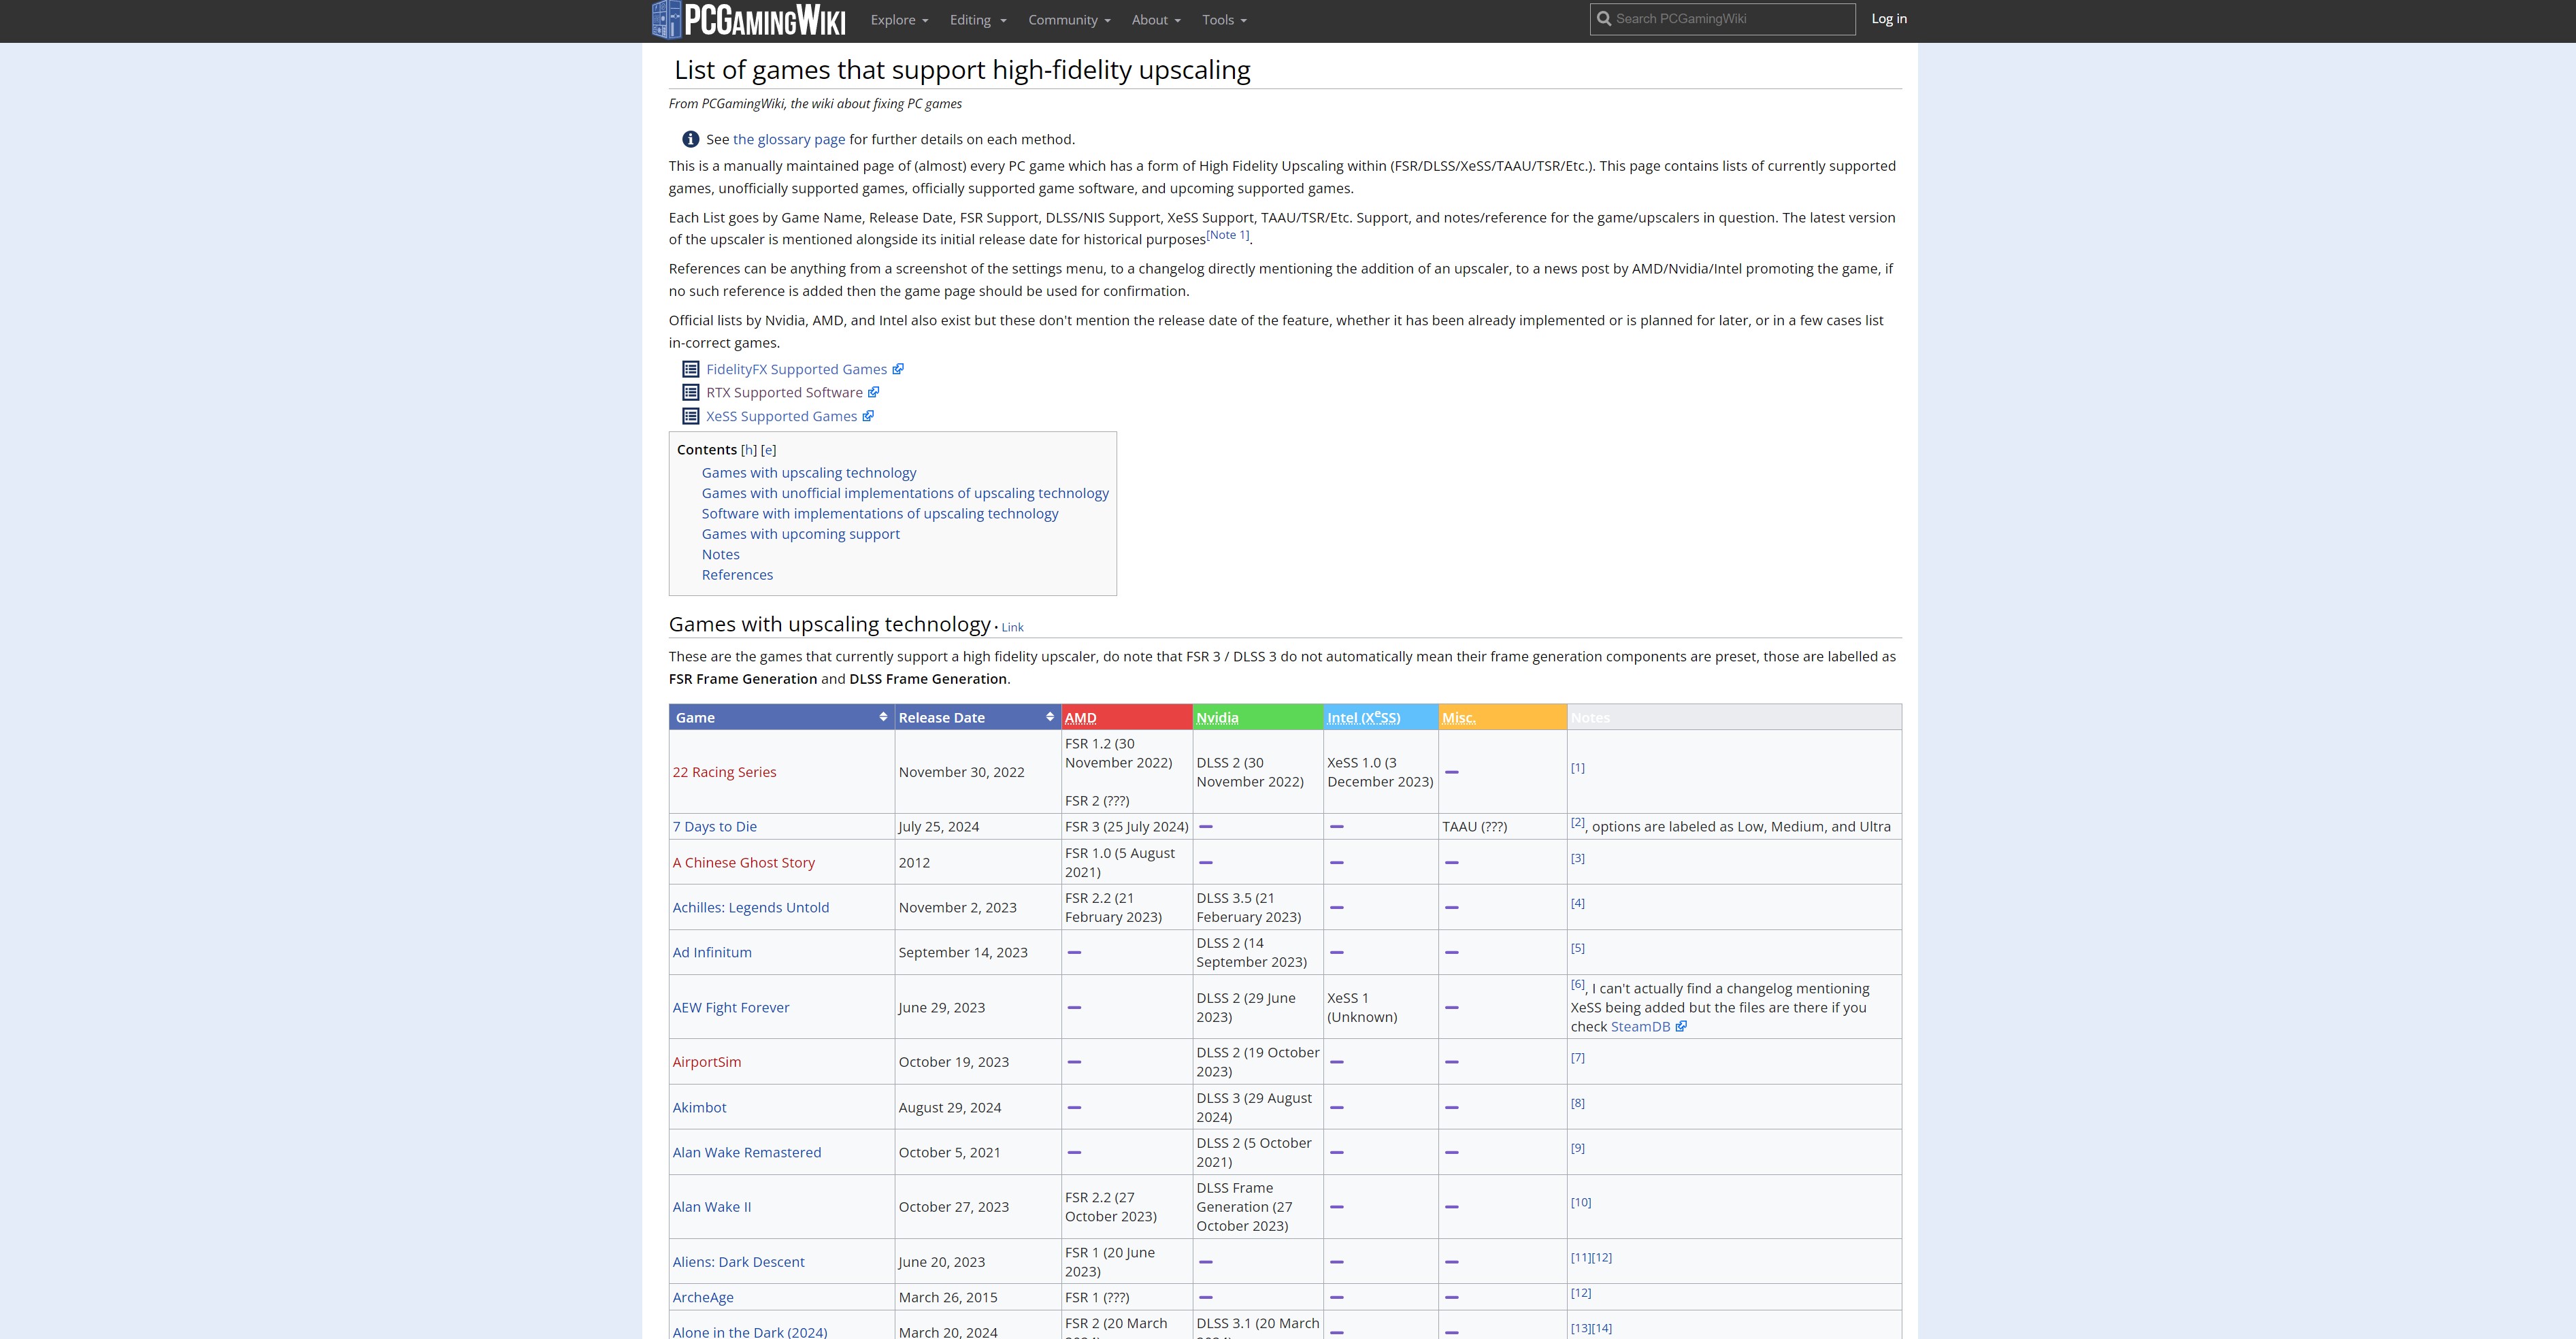Open the Tools dropdown menu
2576x1339 pixels.
click(1225, 20)
